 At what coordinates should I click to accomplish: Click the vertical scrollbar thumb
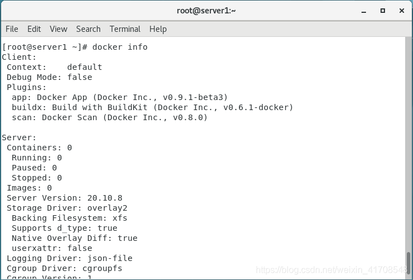409,266
